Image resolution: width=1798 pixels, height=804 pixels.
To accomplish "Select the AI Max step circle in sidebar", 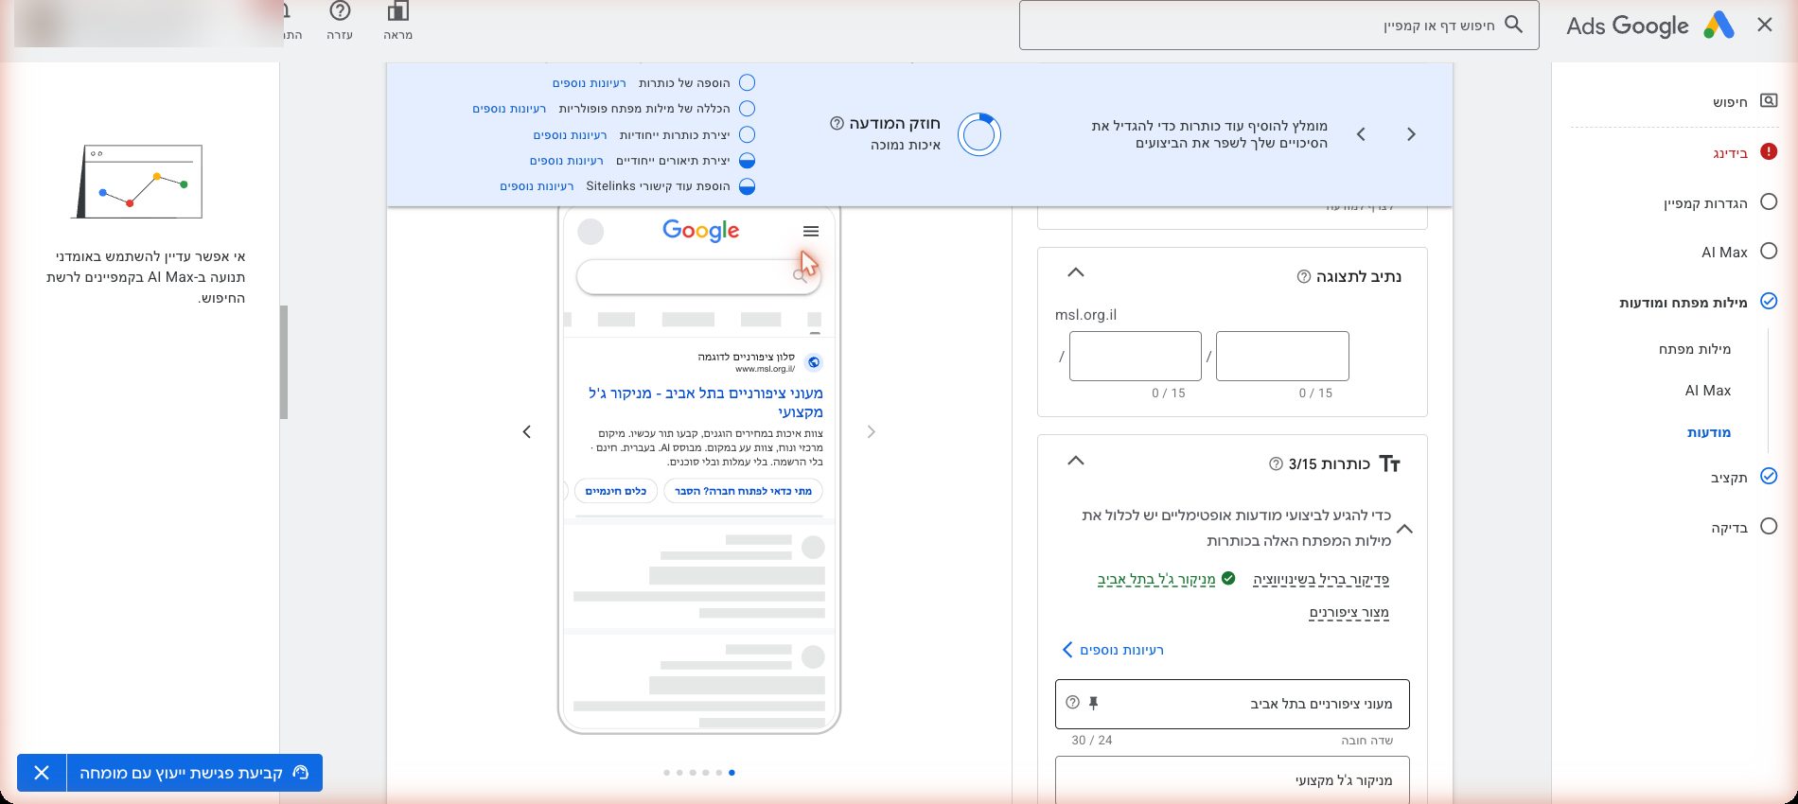I will click(1769, 251).
